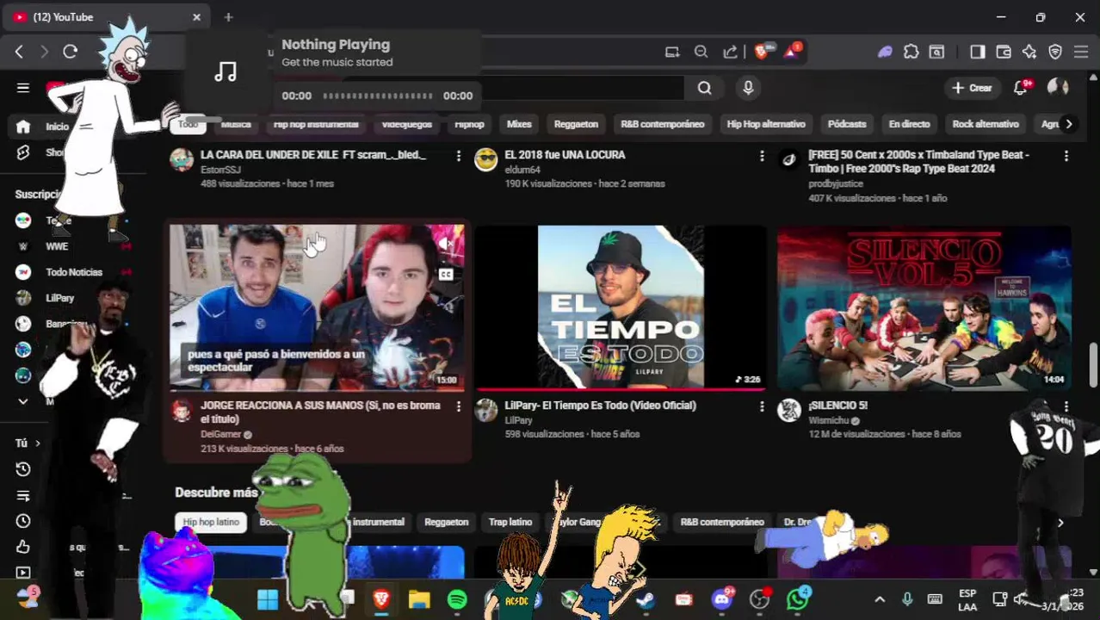Select the Hip Hop alternativo chip
The image size is (1100, 620).
[x=766, y=124]
